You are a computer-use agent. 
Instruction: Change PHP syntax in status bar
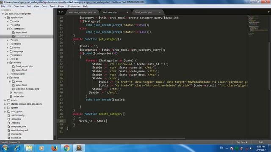pyautogui.click(x=261, y=142)
